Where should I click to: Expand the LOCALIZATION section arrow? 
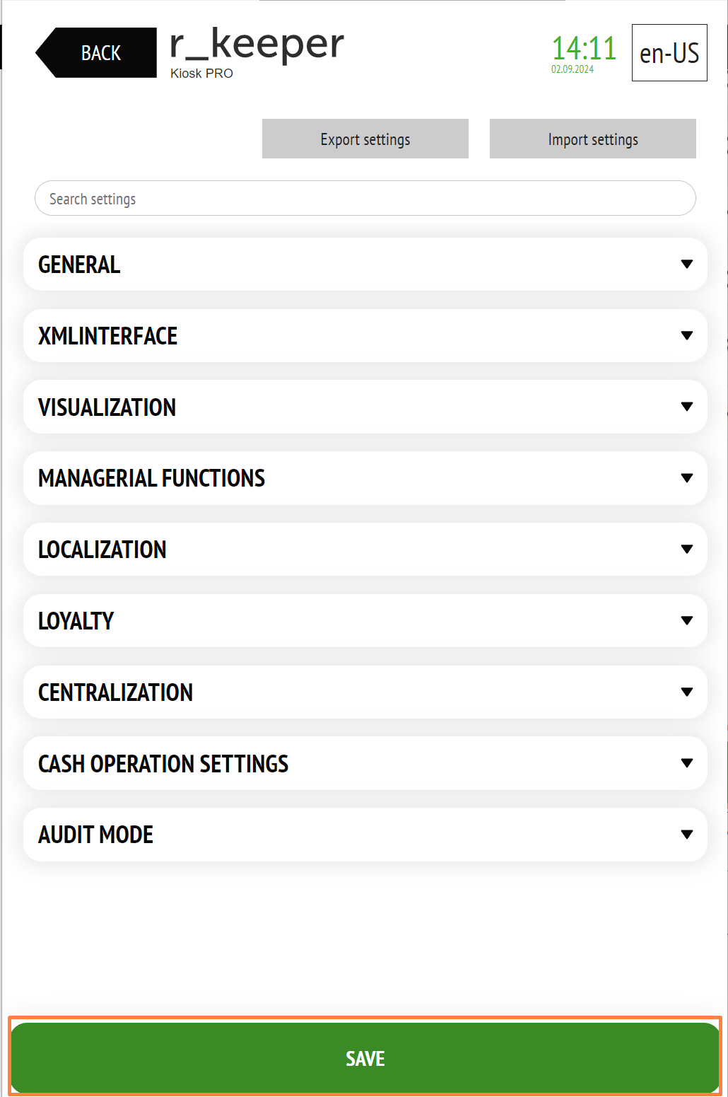tap(686, 549)
